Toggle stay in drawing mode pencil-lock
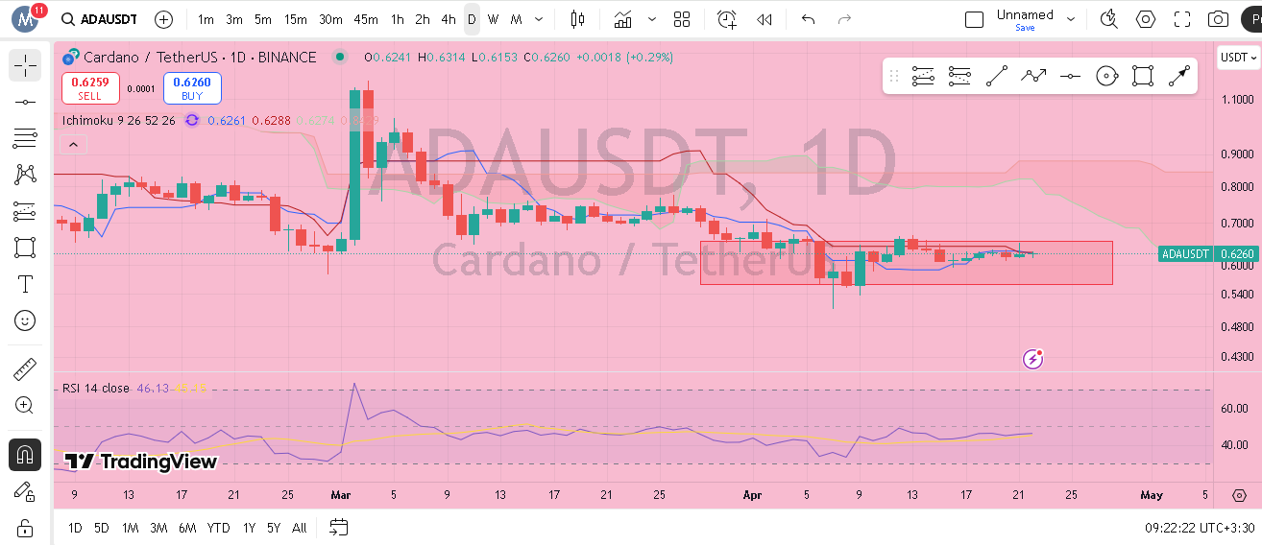The image size is (1262, 545). [25, 491]
